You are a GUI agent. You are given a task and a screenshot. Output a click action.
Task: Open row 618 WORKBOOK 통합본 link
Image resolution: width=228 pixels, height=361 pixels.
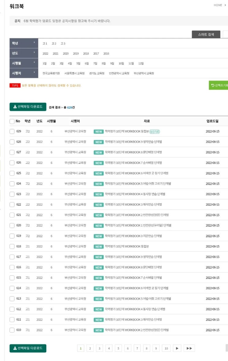click(127, 246)
